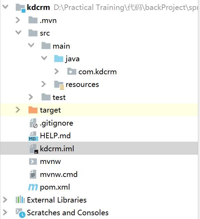This screenshot has height=219, width=200.
Task: Click the resources folder icon
Action: click(x=59, y=85)
